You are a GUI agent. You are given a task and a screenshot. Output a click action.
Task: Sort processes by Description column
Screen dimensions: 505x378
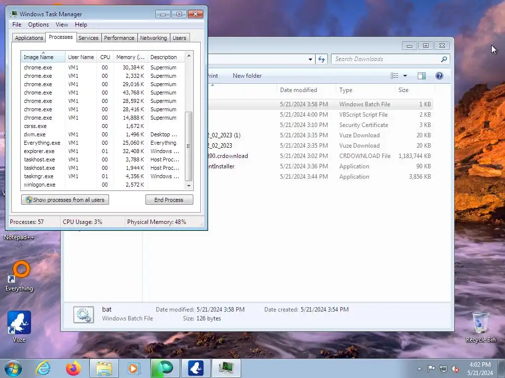(x=166, y=57)
